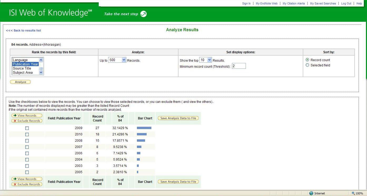The image size is (367, 196).
Task: Click the top View Records button
Action: [27, 115]
